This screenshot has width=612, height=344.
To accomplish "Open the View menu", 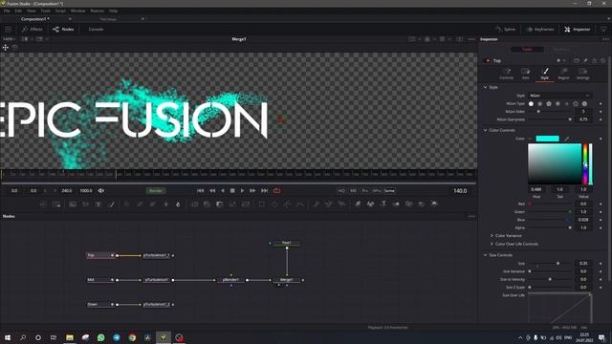I will [32, 11].
